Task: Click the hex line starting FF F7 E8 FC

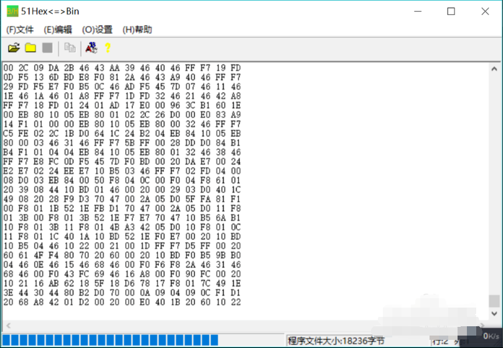Action: click(x=122, y=162)
